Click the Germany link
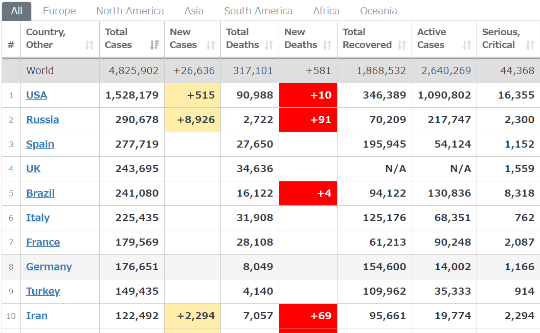 49,267
